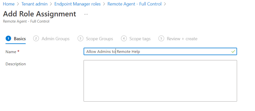Viewport: 255px width, 111px height.
Task: Switch to the Admin Groups step
Action: coord(51,39)
